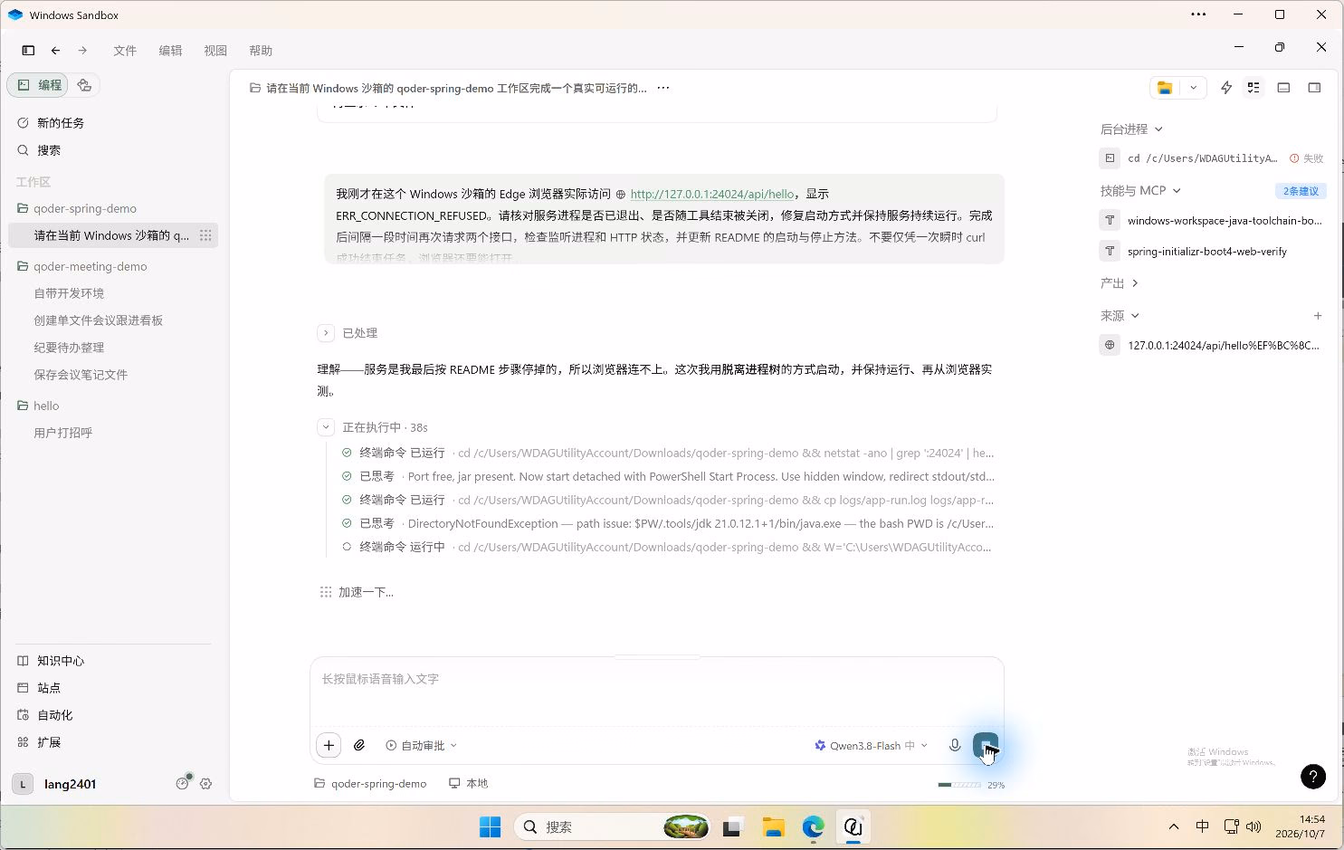Screen dimensions: 1344x850
Task: Toggle the bottom panel layout icon
Action: [1283, 88]
